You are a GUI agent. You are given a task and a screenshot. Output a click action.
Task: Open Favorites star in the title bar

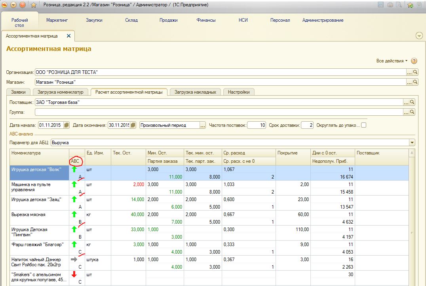tap(33, 5)
